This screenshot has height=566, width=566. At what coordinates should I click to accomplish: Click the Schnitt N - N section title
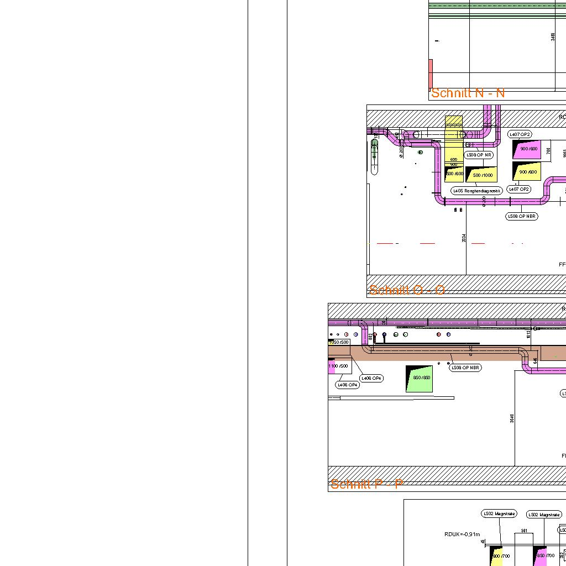tap(468, 93)
